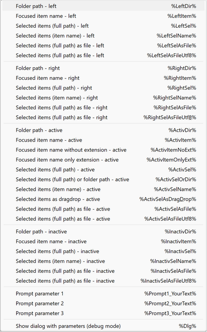
Task: Pick Focused item name only extension - active
Action: (103, 160)
